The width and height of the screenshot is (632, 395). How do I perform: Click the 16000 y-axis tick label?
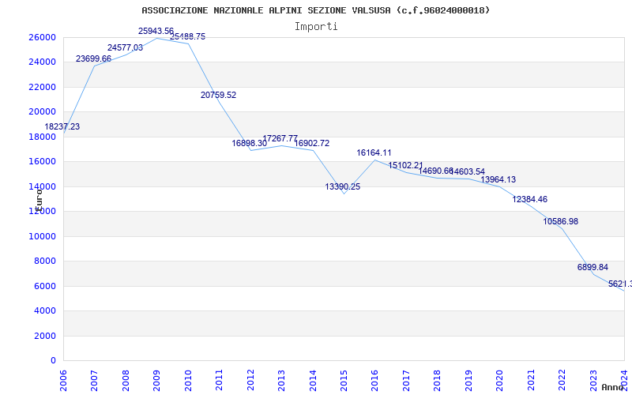42,162
